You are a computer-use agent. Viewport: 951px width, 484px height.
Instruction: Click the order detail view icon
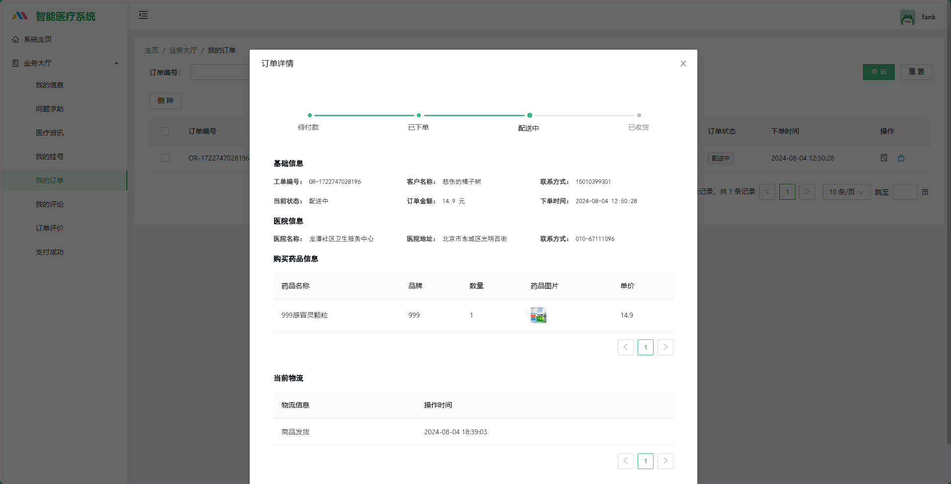pyautogui.click(x=884, y=158)
